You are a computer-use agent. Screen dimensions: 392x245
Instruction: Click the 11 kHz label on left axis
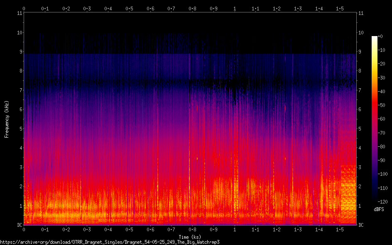pos(20,13)
